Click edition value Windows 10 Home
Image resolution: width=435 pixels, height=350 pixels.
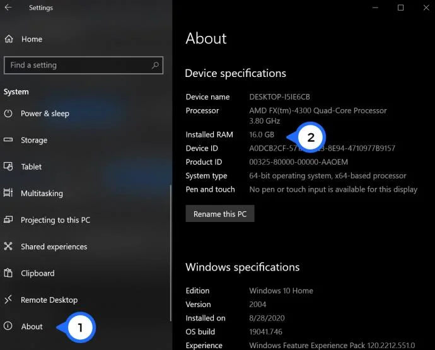[281, 291]
